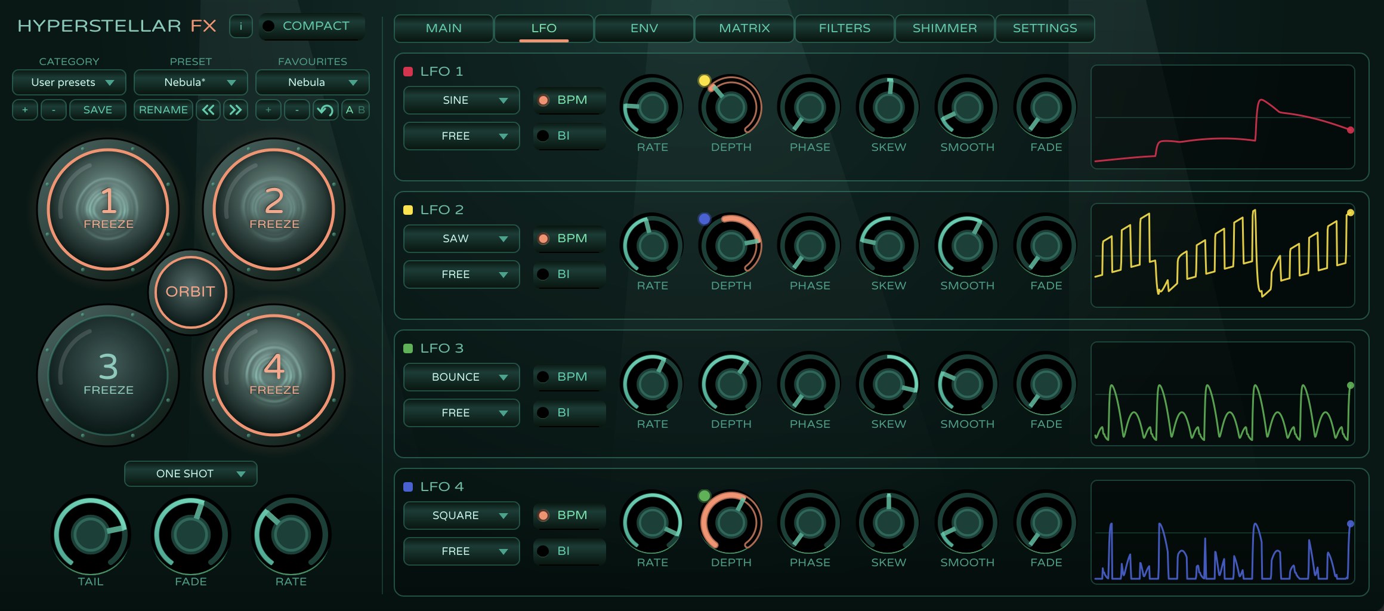Viewport: 1384px width, 611px height.
Task: Click the yellow modulation dot on LFO 1 Depth
Action: tap(705, 81)
